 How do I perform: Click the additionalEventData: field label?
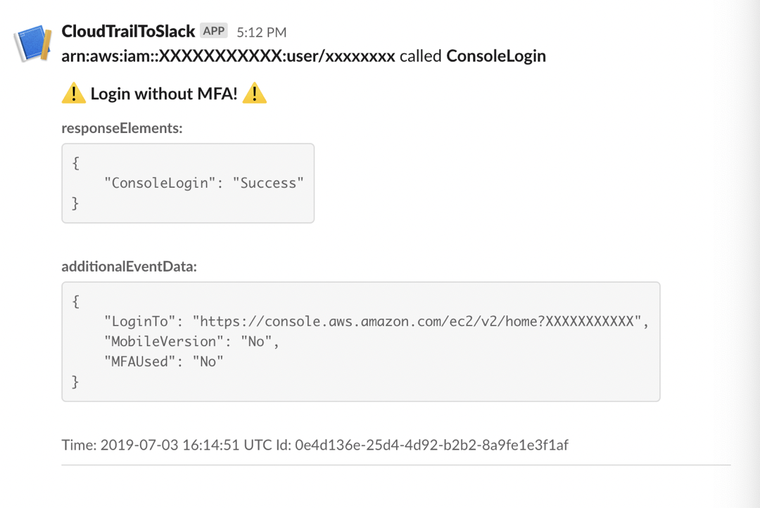(129, 267)
